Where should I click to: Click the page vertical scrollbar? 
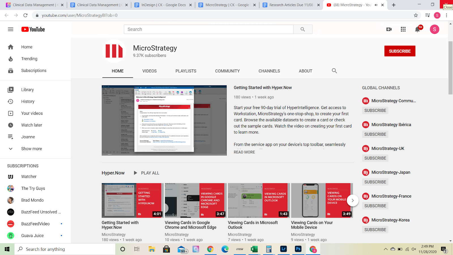click(x=450, y=68)
